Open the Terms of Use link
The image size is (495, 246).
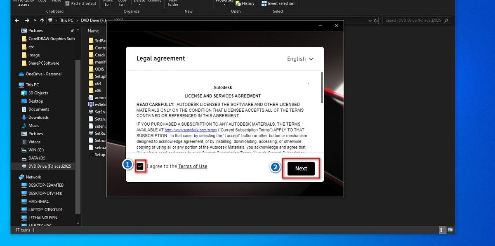coord(193,166)
